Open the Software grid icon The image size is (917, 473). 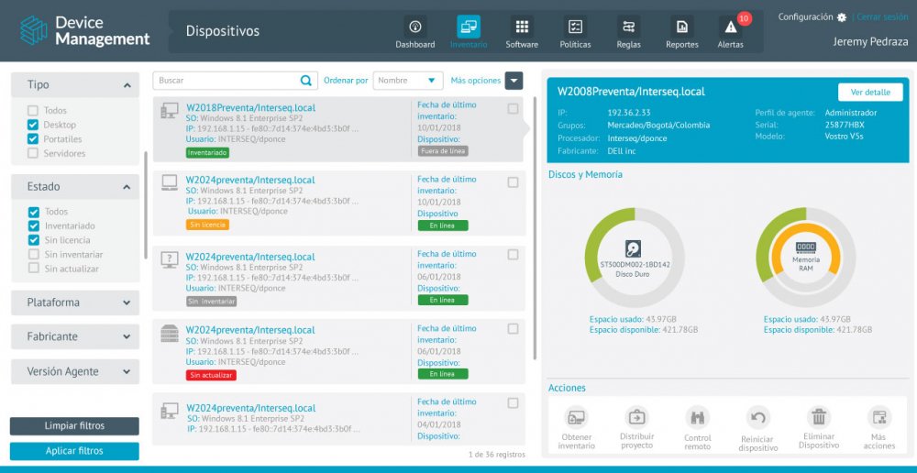pos(522,27)
